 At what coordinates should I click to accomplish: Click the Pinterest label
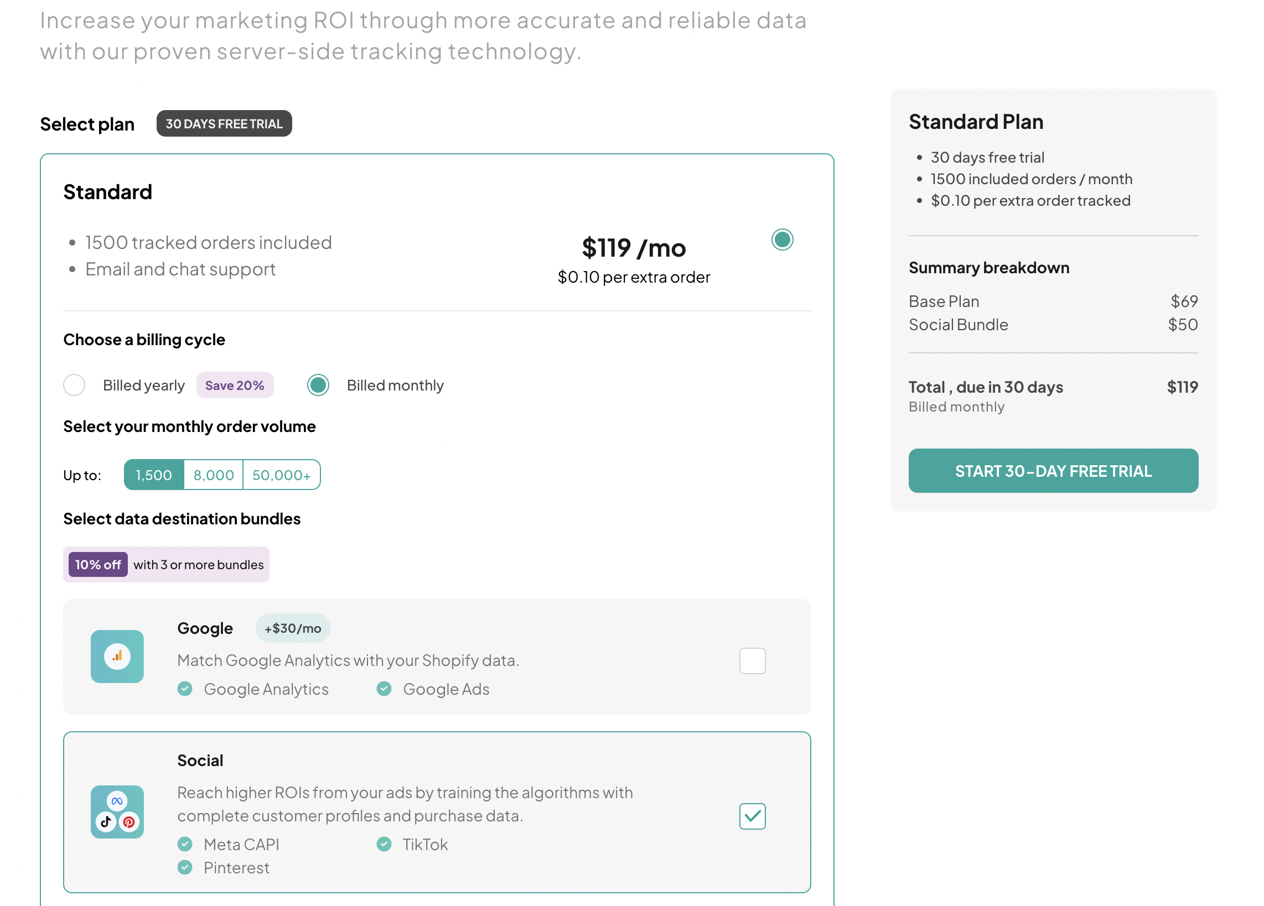click(236, 867)
